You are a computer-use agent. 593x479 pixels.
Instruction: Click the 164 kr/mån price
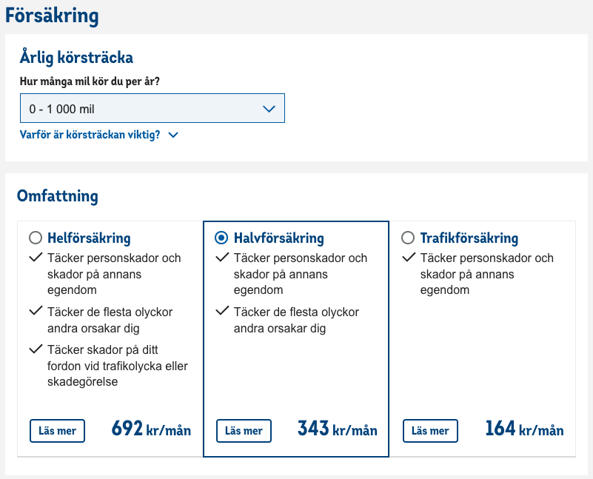pos(524,429)
